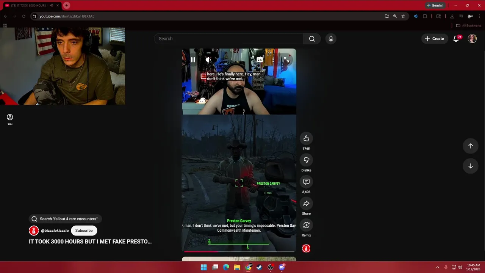Click the Short title text
Viewport: 485px width, 273px height.
90,242
